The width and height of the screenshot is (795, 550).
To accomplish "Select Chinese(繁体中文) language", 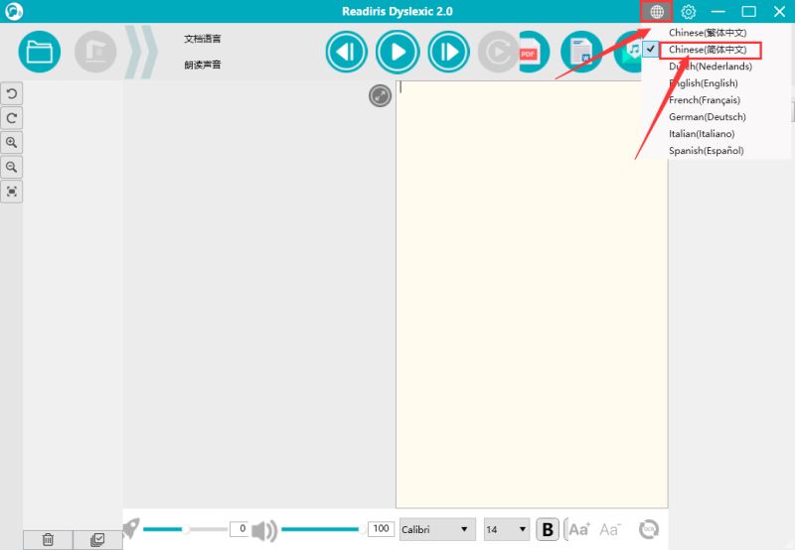I will 708,33.
